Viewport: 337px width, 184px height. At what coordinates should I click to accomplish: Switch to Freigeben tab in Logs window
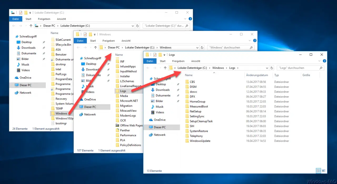pyautogui.click(x=179, y=61)
